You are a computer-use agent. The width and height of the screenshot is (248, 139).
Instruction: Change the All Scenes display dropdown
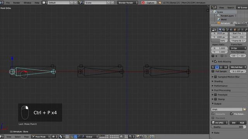[x=242, y=8]
